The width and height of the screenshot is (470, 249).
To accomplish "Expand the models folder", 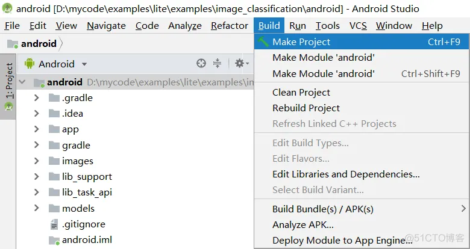I will coord(37,208).
